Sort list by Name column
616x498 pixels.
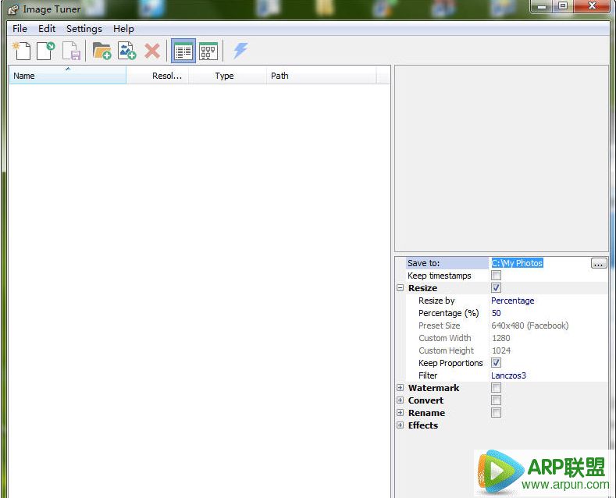coord(68,76)
